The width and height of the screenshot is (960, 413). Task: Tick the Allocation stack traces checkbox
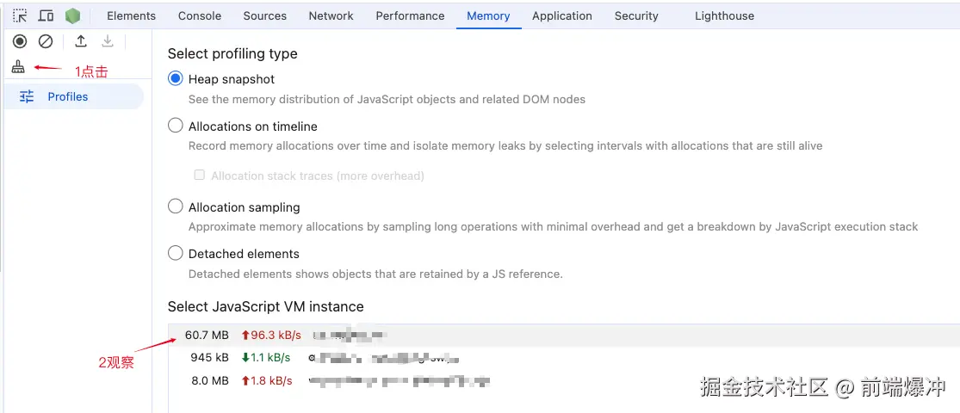click(200, 176)
